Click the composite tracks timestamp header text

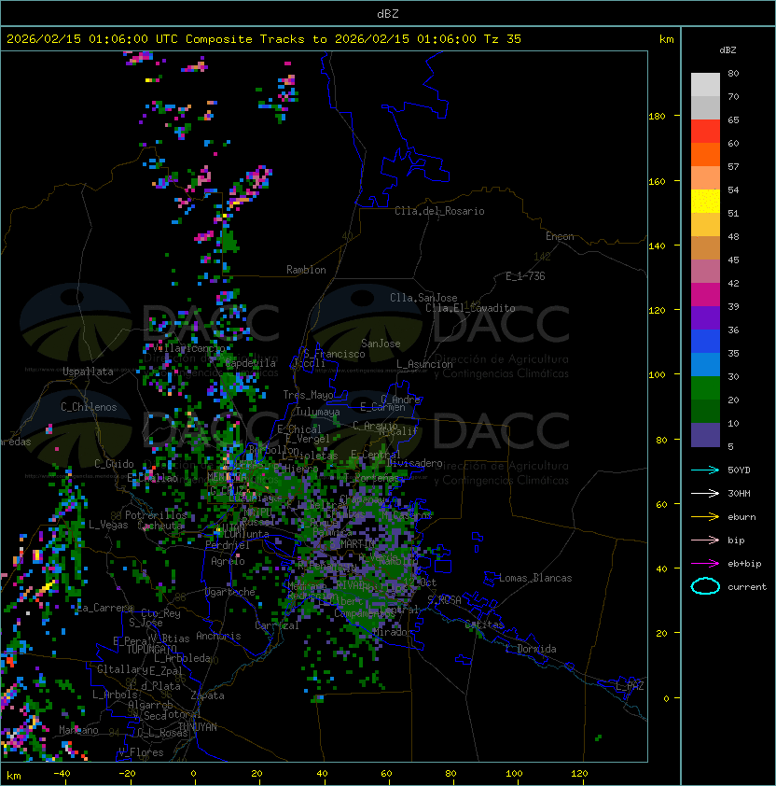[x=264, y=38]
